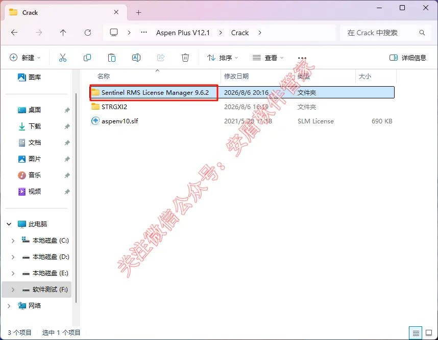Unpin 下载 from quick access
Image resolution: width=438 pixels, height=340 pixels.
pos(67,126)
